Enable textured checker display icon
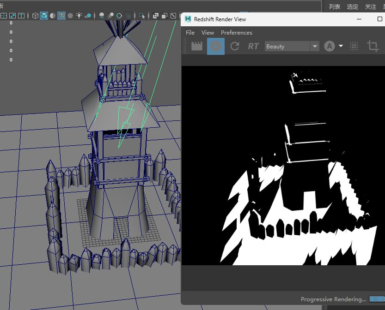This screenshot has height=310, width=385. tap(70, 16)
